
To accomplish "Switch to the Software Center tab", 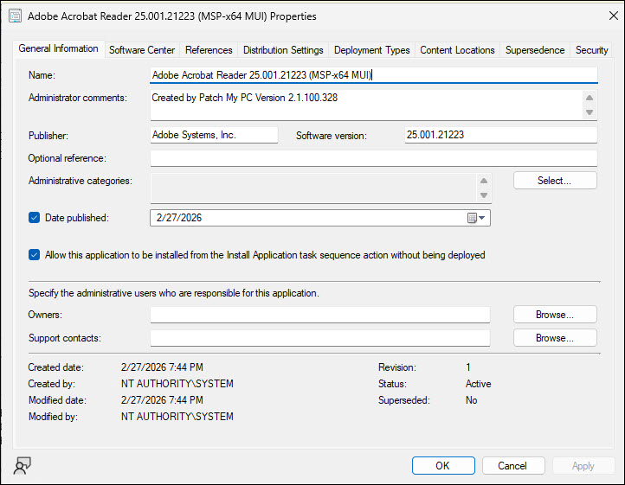I will pos(142,50).
